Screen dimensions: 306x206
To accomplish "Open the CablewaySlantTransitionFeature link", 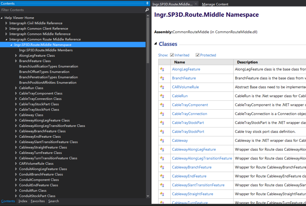I will click(198, 185).
